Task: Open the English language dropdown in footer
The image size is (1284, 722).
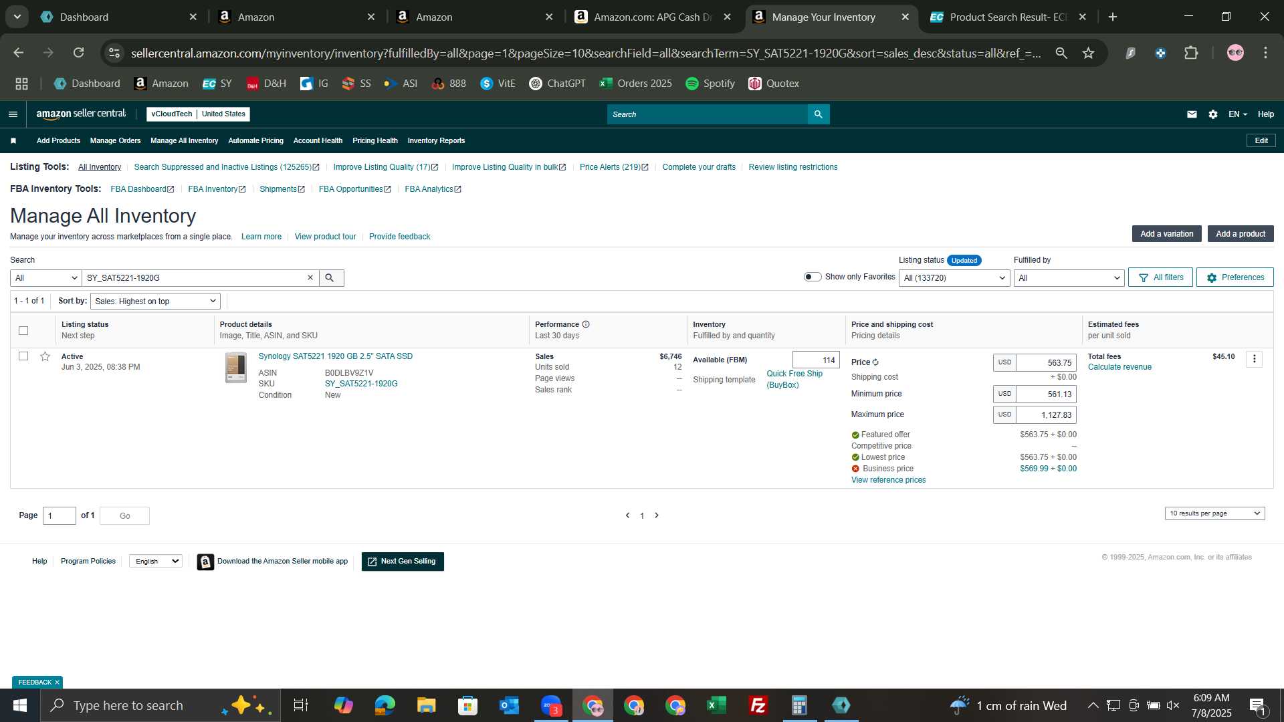Action: pos(156,562)
